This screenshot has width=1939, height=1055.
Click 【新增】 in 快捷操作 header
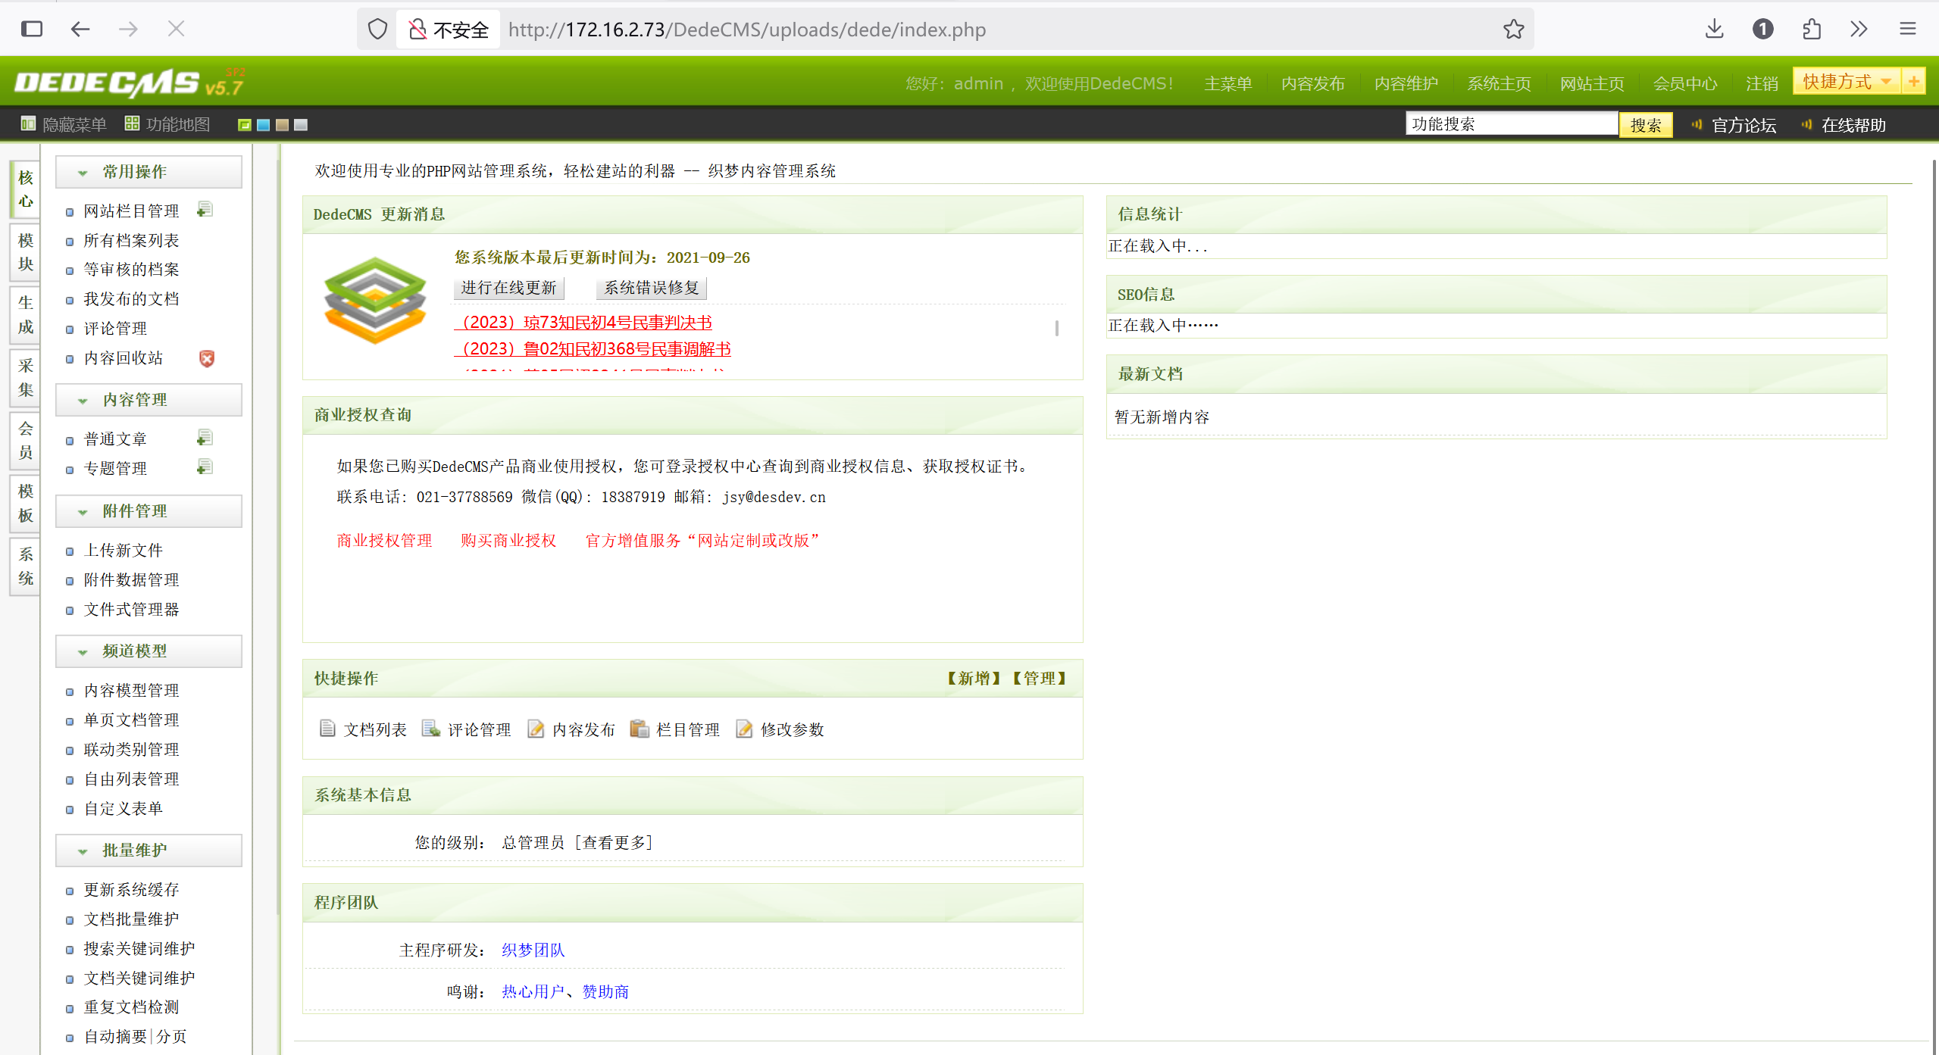(974, 678)
